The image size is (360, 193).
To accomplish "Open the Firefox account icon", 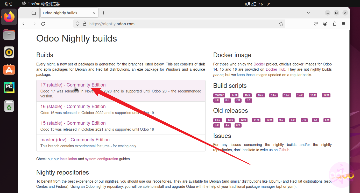I will [325, 24].
